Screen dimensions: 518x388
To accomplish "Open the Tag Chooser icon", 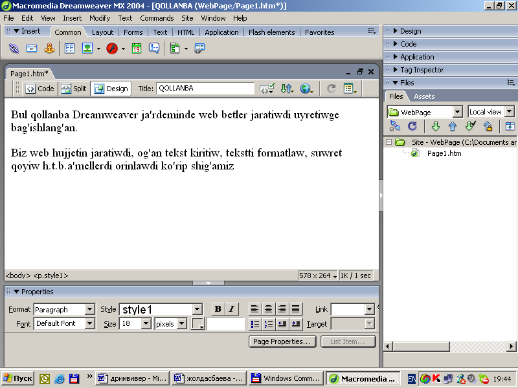I will coord(199,48).
